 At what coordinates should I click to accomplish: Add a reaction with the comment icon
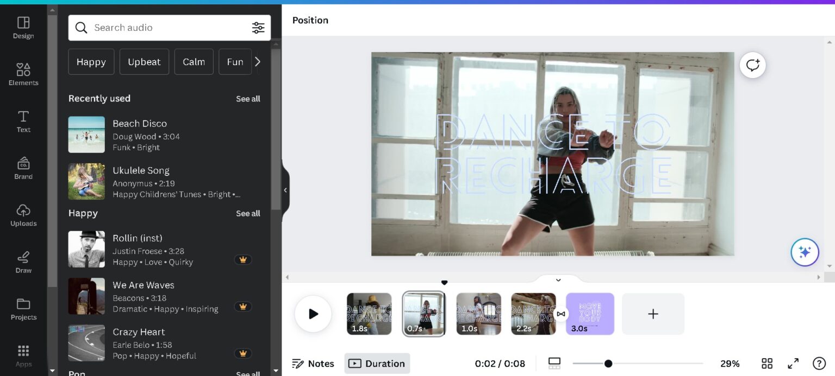[752, 65]
